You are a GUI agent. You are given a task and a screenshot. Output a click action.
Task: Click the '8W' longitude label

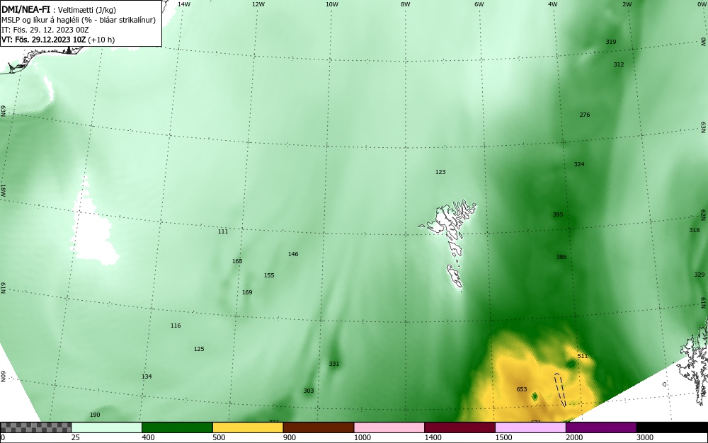[x=406, y=4]
